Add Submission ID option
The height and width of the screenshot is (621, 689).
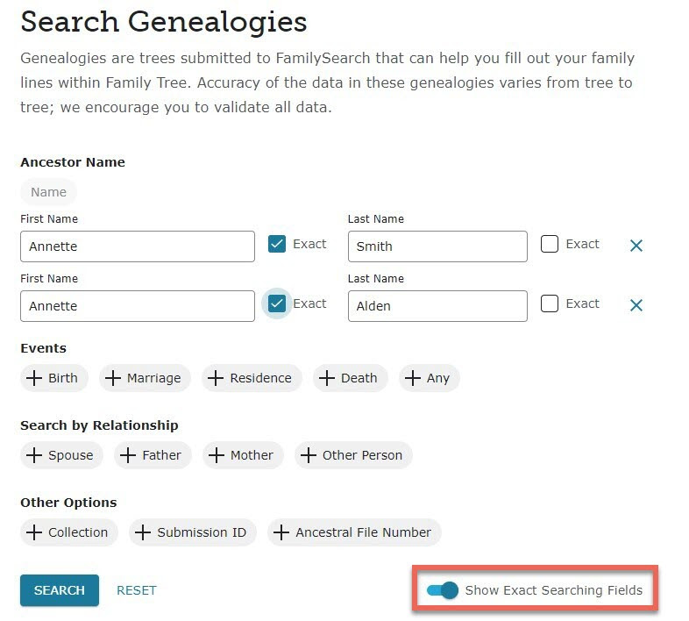(193, 532)
